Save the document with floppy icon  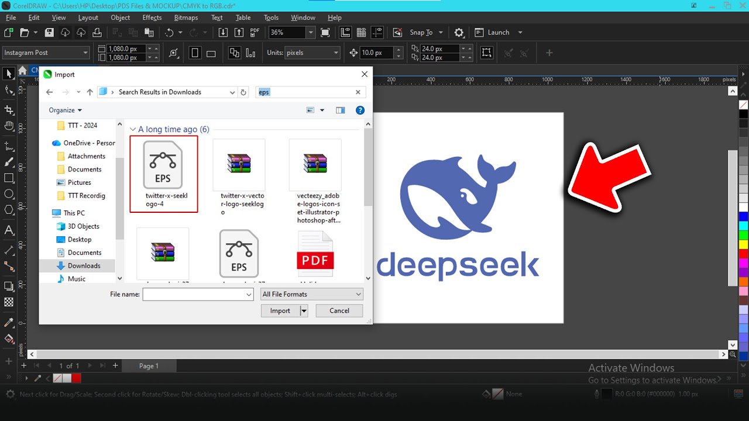point(50,33)
